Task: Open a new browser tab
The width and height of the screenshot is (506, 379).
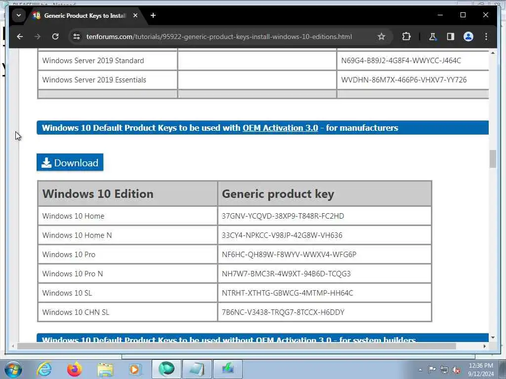Action: [153, 15]
